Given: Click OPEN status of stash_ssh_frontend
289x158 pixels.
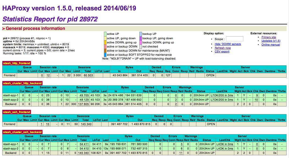Looking at the screenshot, I should pos(211,124).
